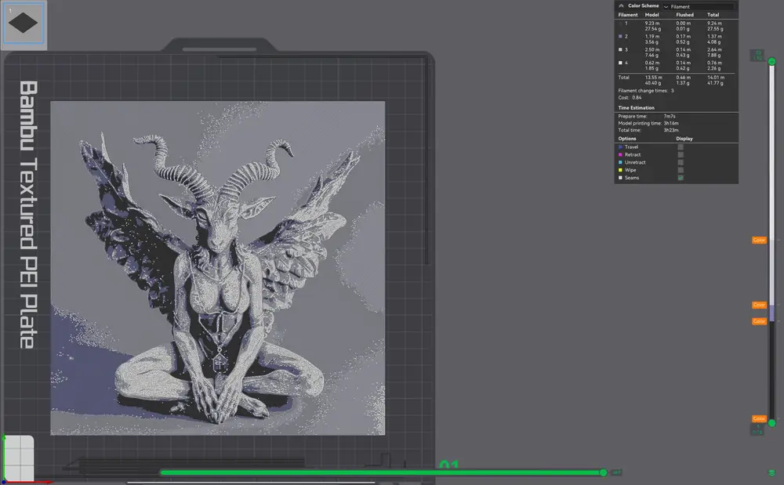Enable the Unretract display checkbox

681,162
